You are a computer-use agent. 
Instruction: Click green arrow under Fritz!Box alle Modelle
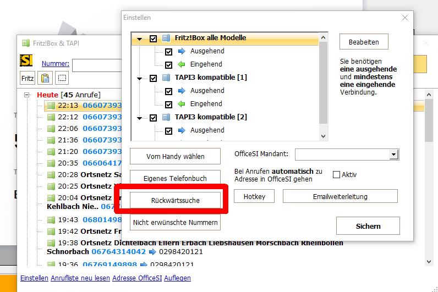(182, 64)
